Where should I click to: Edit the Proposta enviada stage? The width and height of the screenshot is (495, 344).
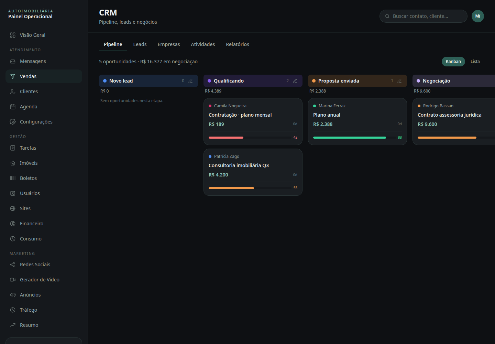click(399, 81)
